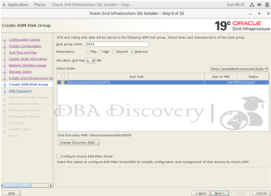This screenshot has width=271, height=196.
Task: Click the ASM Password step marker icon
Action: tap(5, 91)
